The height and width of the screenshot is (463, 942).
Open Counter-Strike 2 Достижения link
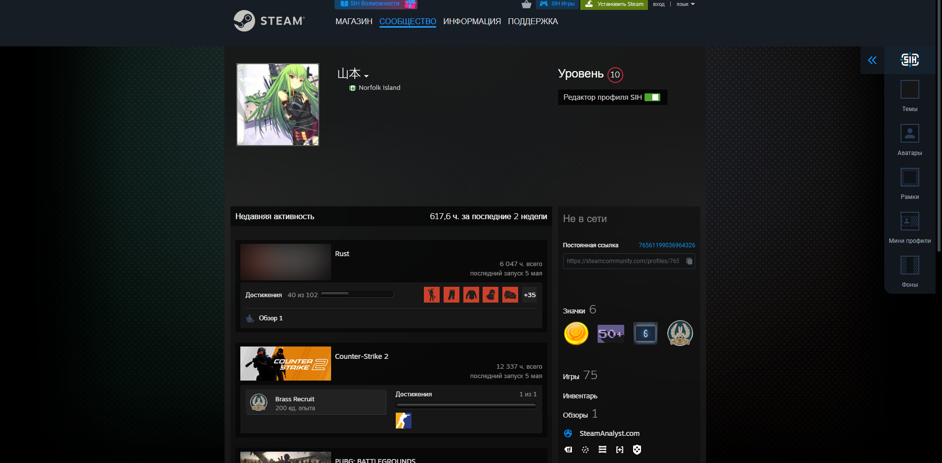pyautogui.click(x=414, y=394)
